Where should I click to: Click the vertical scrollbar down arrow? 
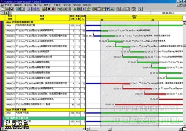(184, 126)
